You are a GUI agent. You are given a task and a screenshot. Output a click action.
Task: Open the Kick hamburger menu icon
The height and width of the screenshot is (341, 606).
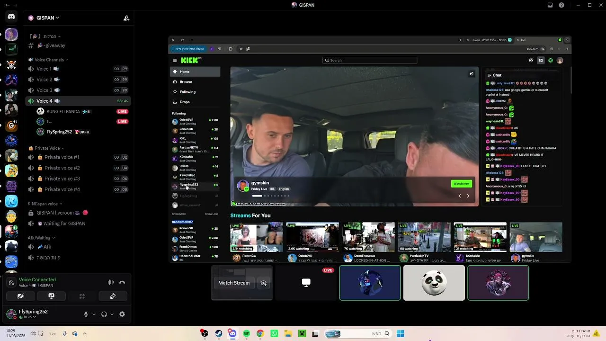tap(175, 60)
